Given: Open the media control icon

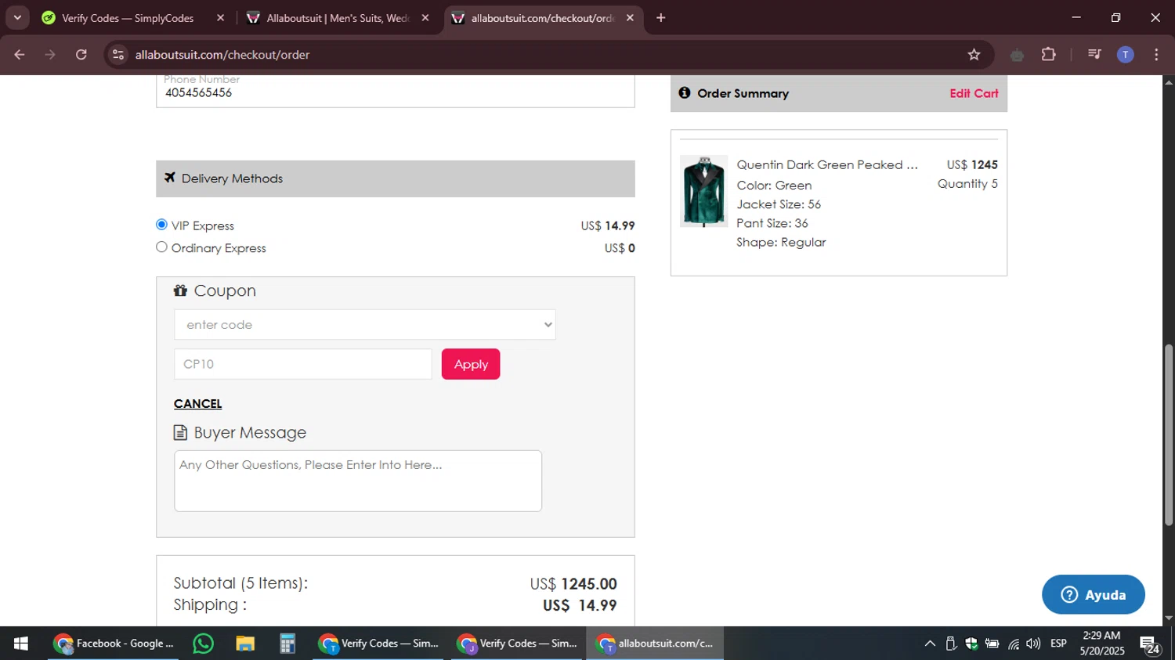Looking at the screenshot, I should pyautogui.click(x=1094, y=55).
